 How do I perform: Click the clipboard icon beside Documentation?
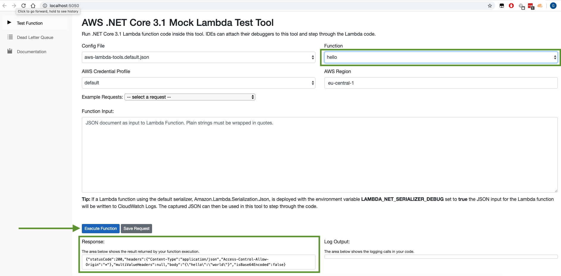(x=10, y=51)
